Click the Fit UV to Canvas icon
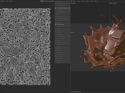The height and width of the screenshot is (93, 125). coord(56,24)
